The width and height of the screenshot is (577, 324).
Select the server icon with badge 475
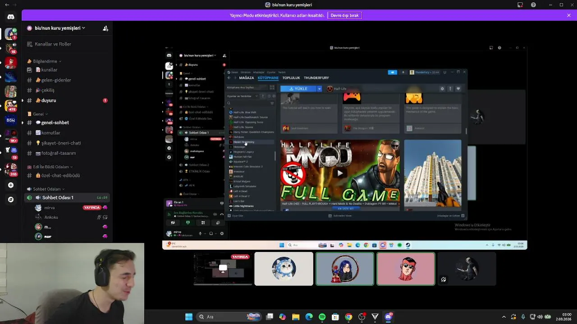point(11,106)
